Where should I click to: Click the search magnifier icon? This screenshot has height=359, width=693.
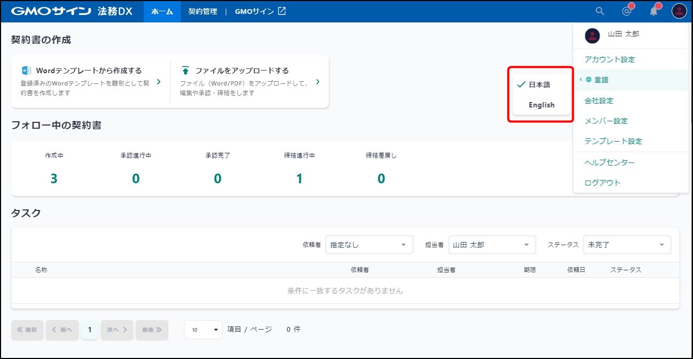pyautogui.click(x=600, y=11)
